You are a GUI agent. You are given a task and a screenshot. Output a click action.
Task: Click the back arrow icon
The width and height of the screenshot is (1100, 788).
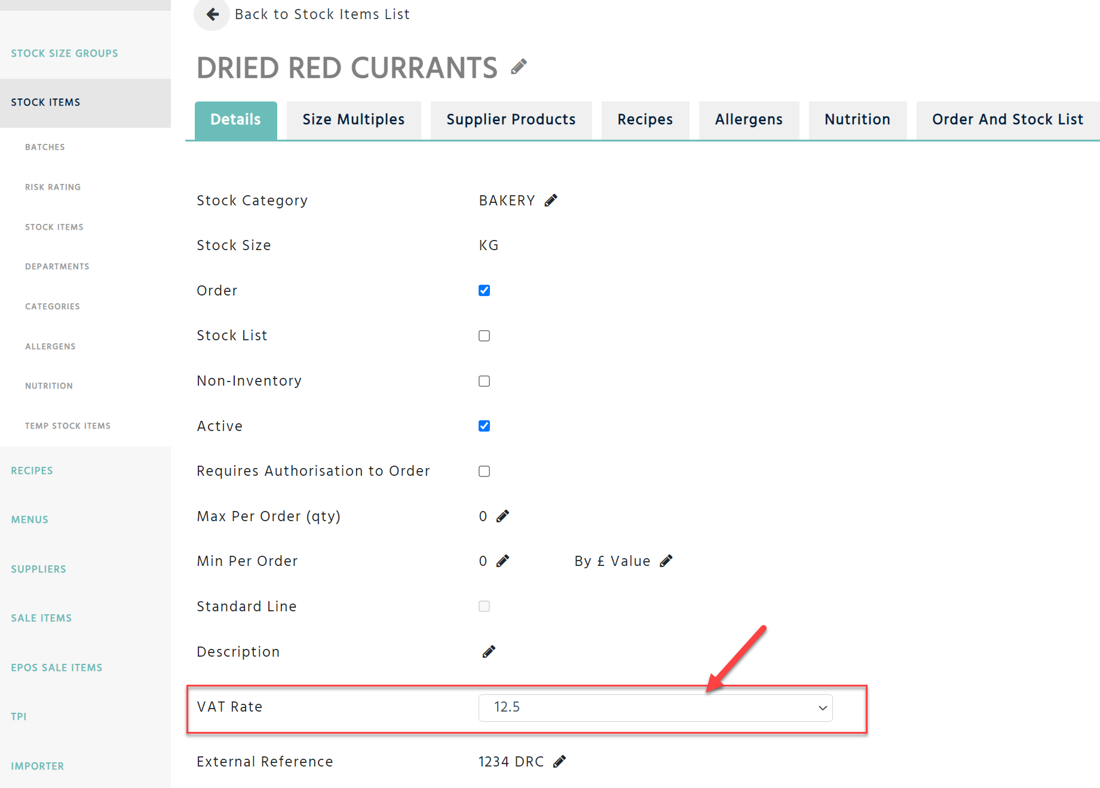click(x=212, y=14)
